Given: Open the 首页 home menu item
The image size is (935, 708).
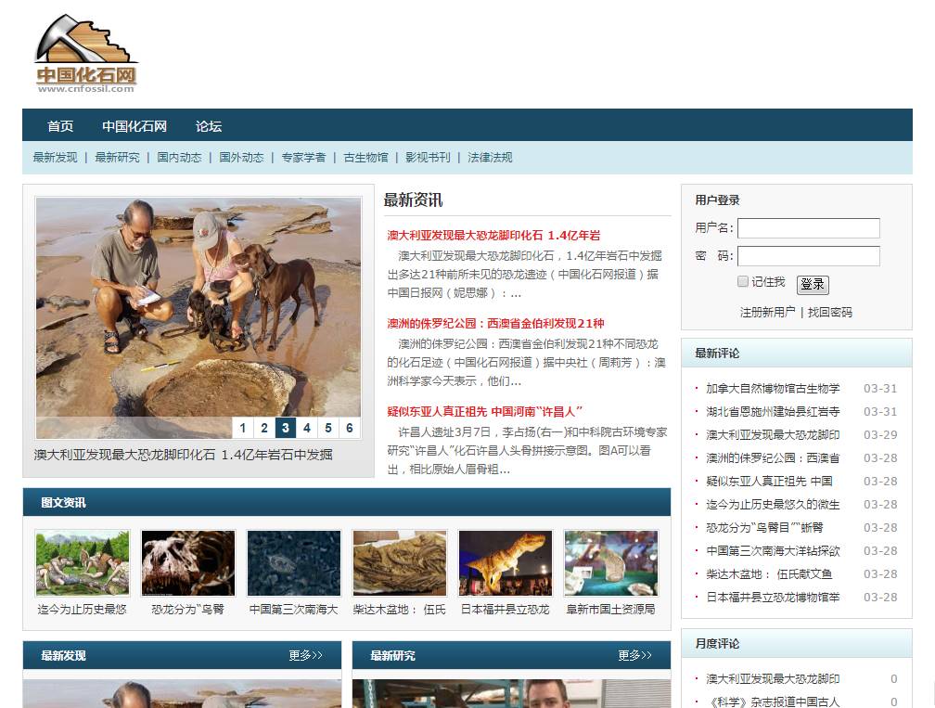Looking at the screenshot, I should (58, 125).
